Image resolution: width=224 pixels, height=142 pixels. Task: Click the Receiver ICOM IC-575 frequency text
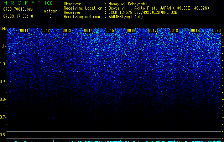(143, 12)
